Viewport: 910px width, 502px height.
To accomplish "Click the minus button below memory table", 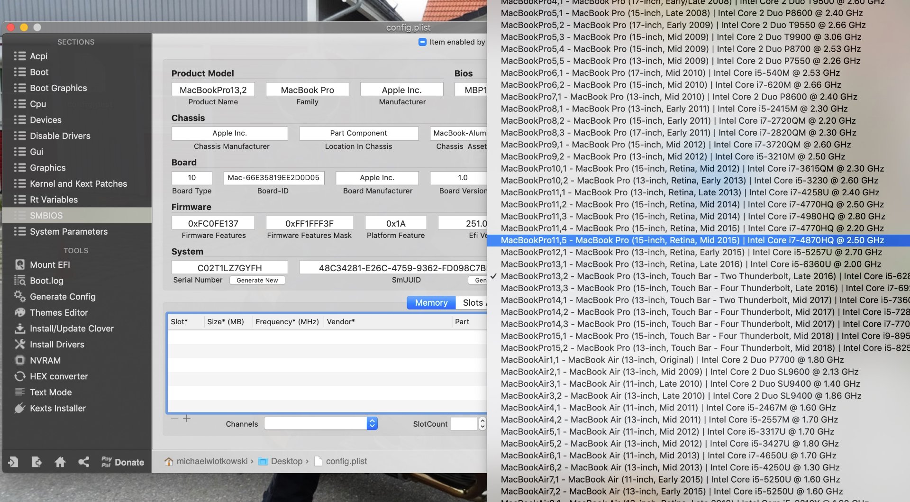I will click(x=175, y=418).
